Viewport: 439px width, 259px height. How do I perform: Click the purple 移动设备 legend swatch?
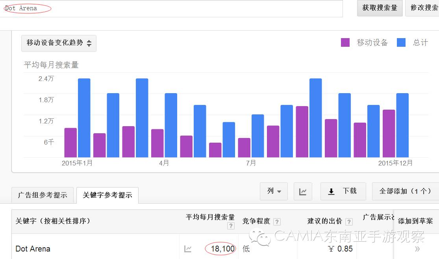pyautogui.click(x=345, y=42)
